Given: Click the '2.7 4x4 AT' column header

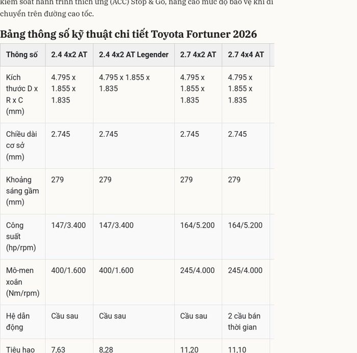Looking at the screenshot, I should click(246, 55).
